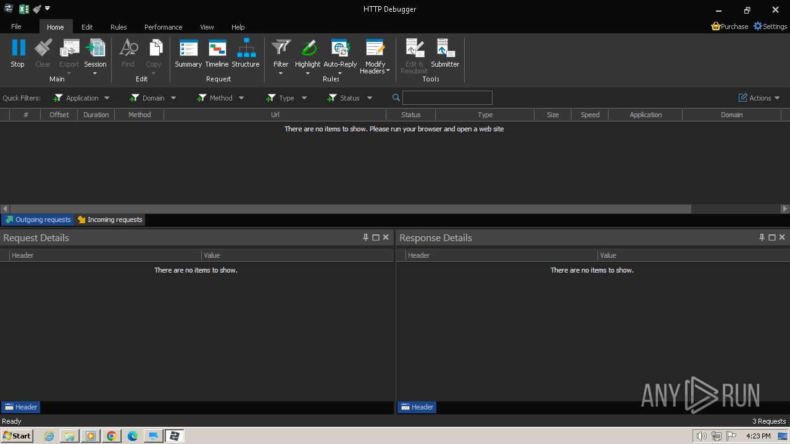This screenshot has height=444, width=790.
Task: Sort by the Url column header
Action: (x=275, y=115)
